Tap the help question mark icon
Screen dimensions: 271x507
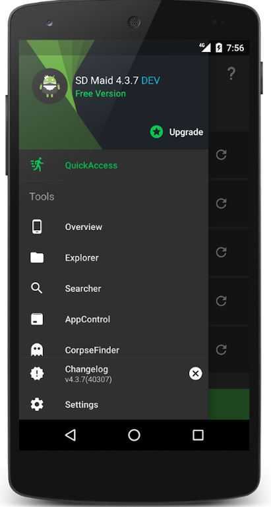231,73
